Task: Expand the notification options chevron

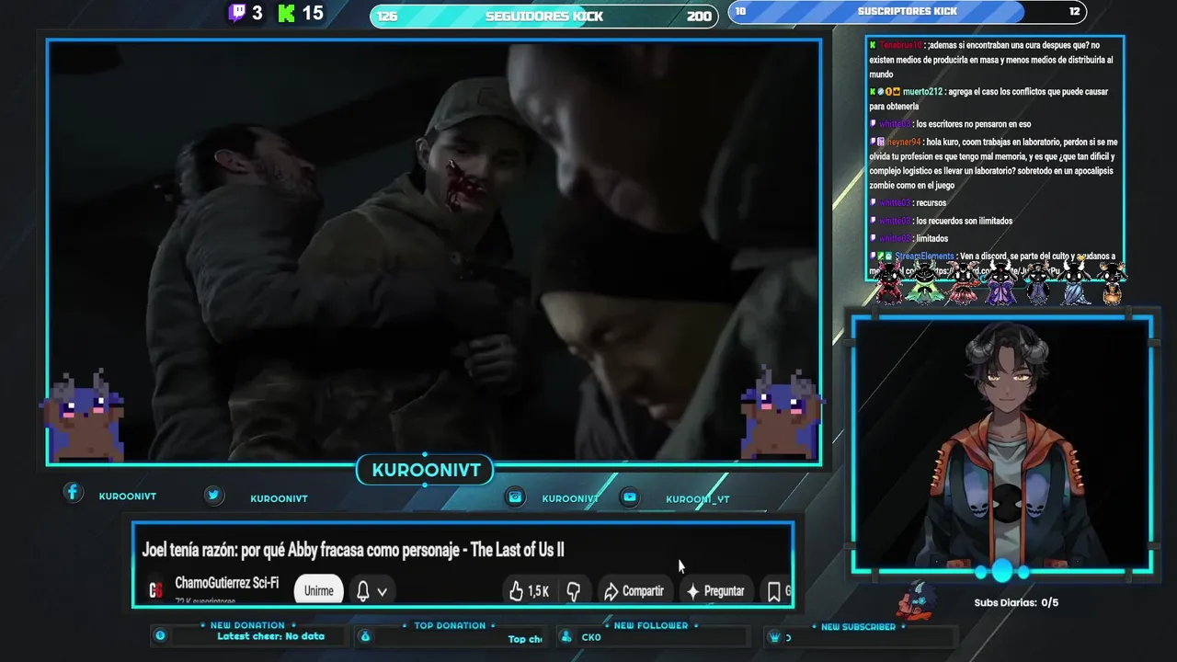Action: (x=382, y=592)
